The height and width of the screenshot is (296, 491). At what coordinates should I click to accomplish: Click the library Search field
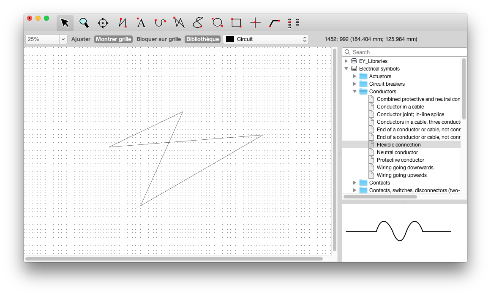pos(406,52)
